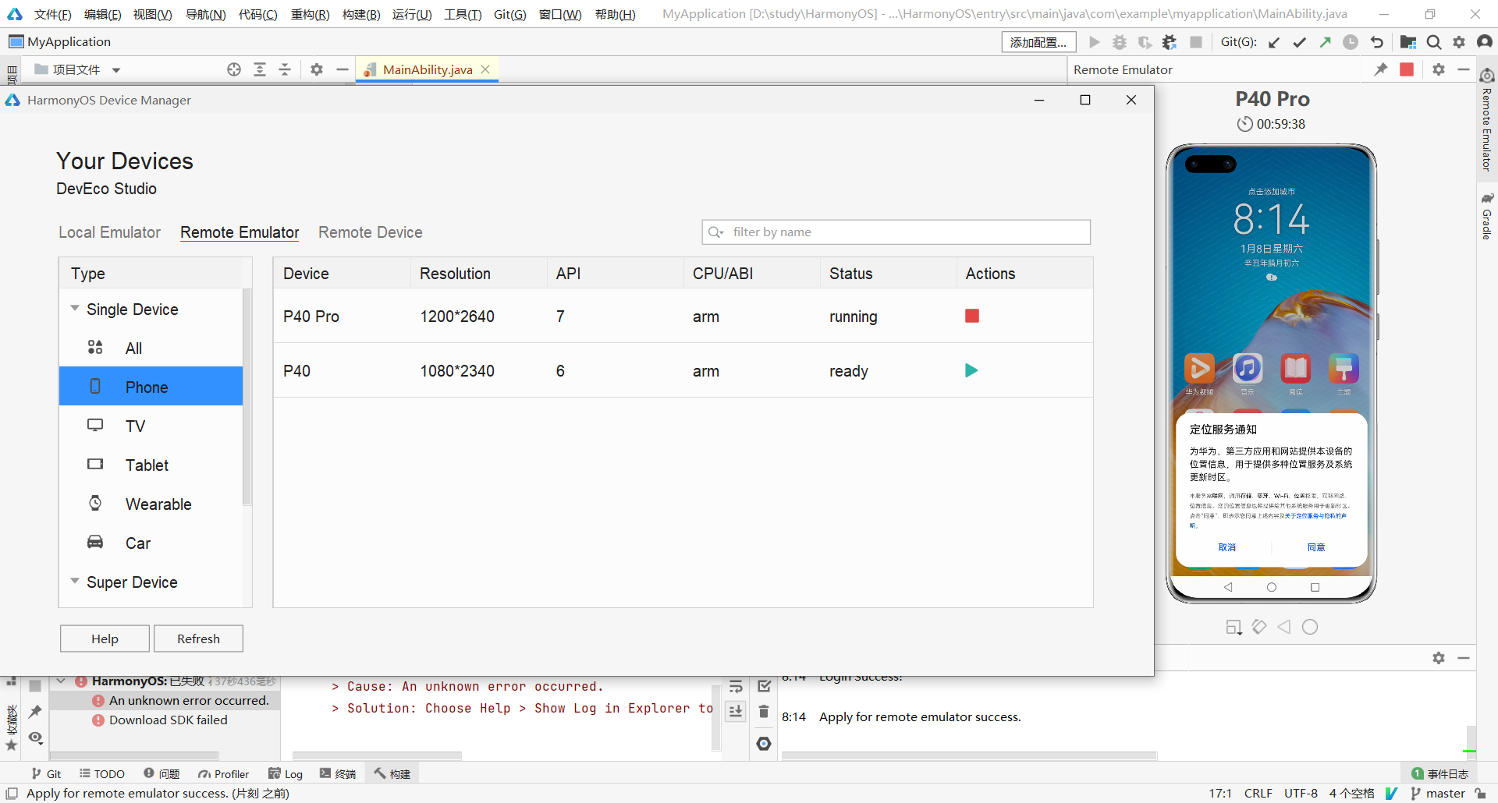
Task: Select All in the device type list
Action: click(x=151, y=348)
